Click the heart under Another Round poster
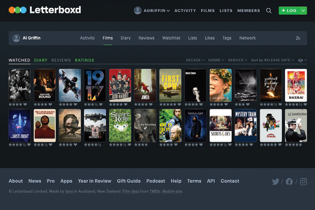 50,104
